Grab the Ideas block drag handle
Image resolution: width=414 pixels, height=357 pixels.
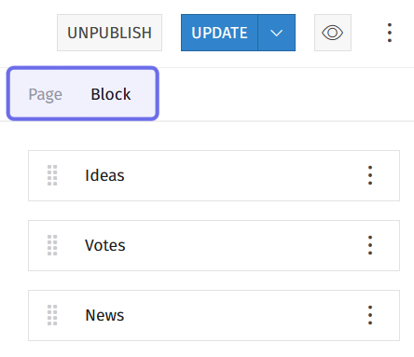coord(52,175)
